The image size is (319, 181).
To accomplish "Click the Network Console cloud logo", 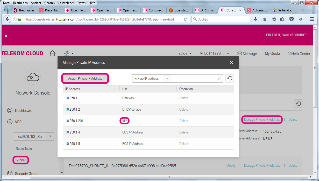I will pyautogui.click(x=33, y=77).
